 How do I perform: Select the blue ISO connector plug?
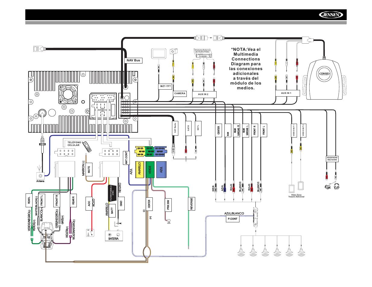click(x=160, y=151)
